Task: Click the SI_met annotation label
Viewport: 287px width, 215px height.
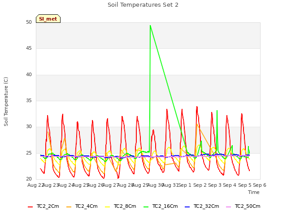Action: (x=48, y=19)
